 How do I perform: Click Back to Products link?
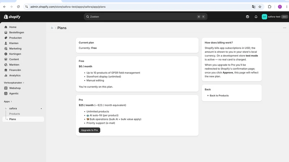tap(218, 95)
